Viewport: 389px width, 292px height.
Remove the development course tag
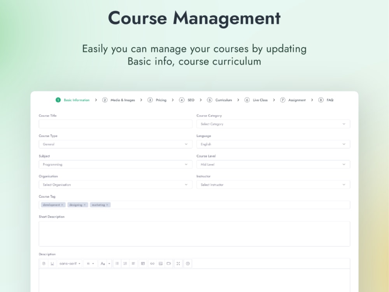point(62,204)
